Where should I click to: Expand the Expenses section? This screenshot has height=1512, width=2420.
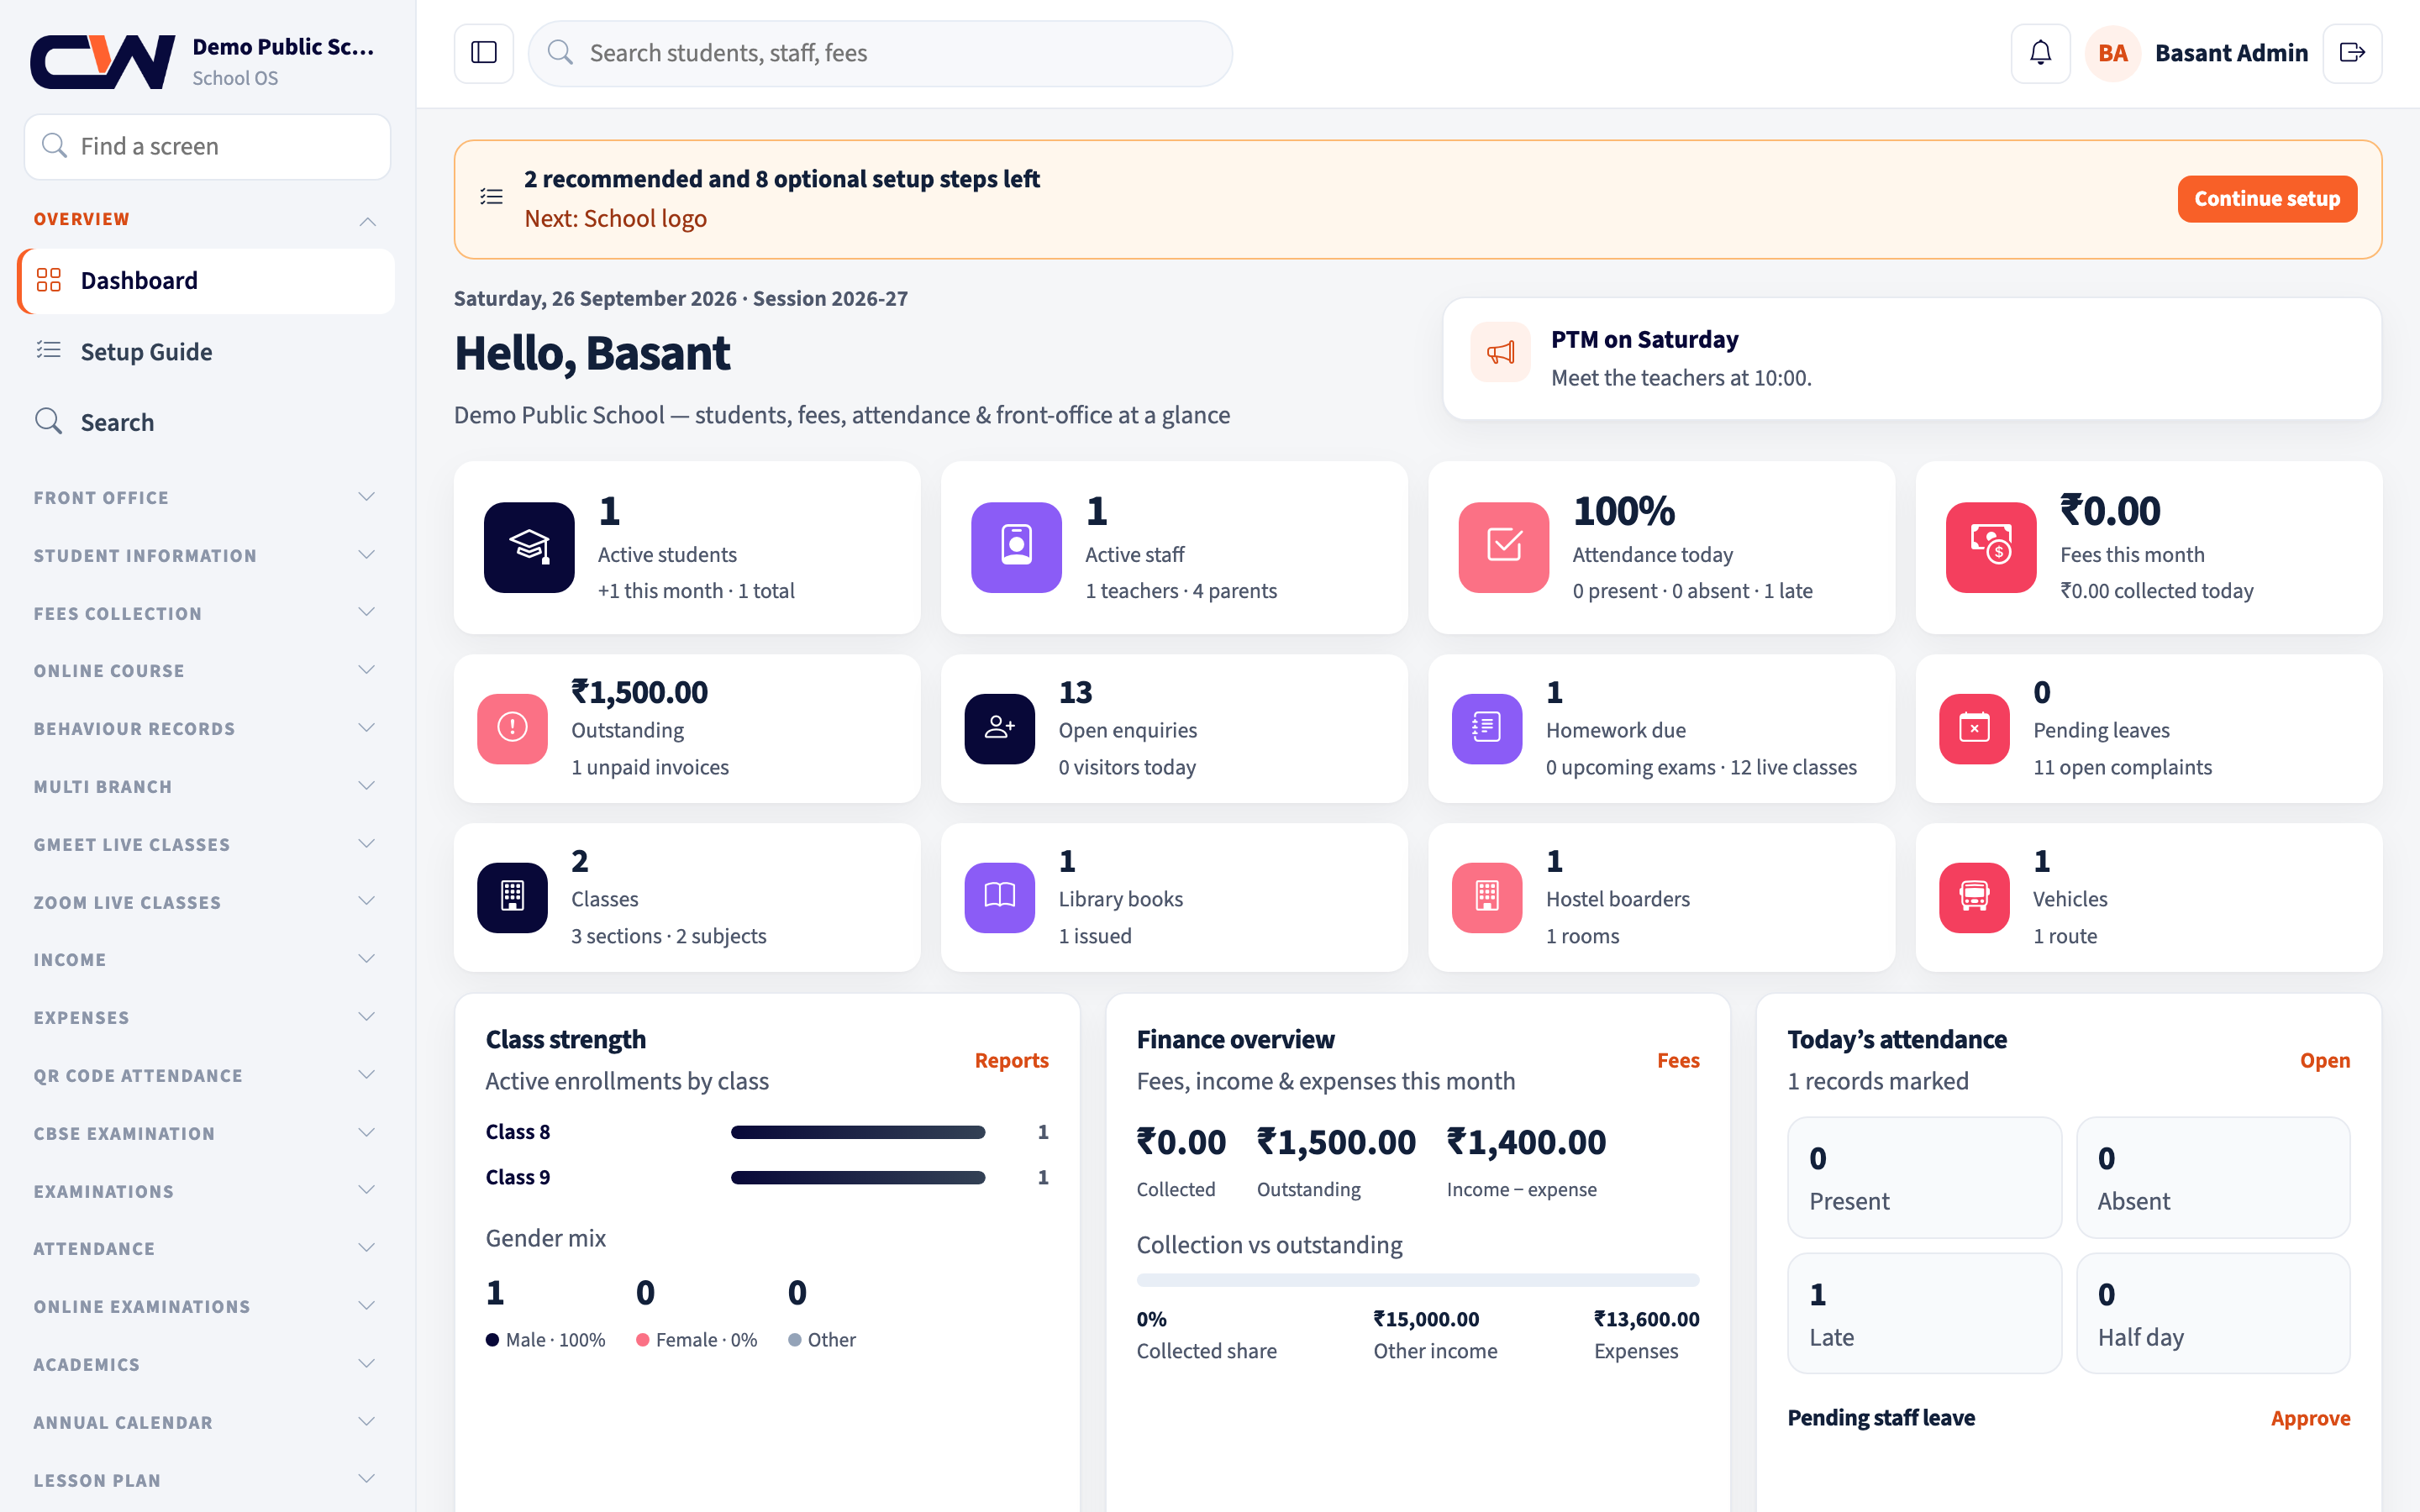click(x=207, y=1017)
